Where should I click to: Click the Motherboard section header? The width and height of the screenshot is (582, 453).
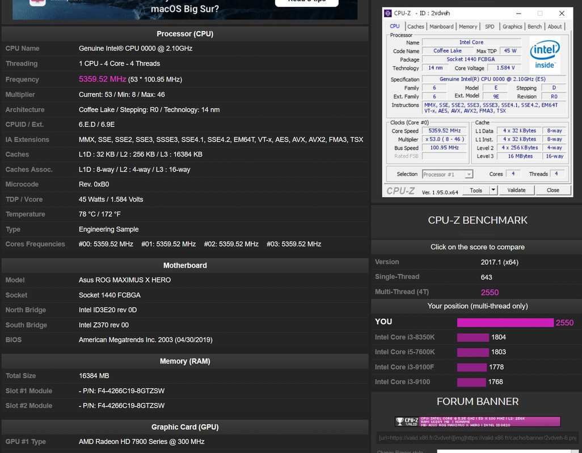click(x=185, y=266)
